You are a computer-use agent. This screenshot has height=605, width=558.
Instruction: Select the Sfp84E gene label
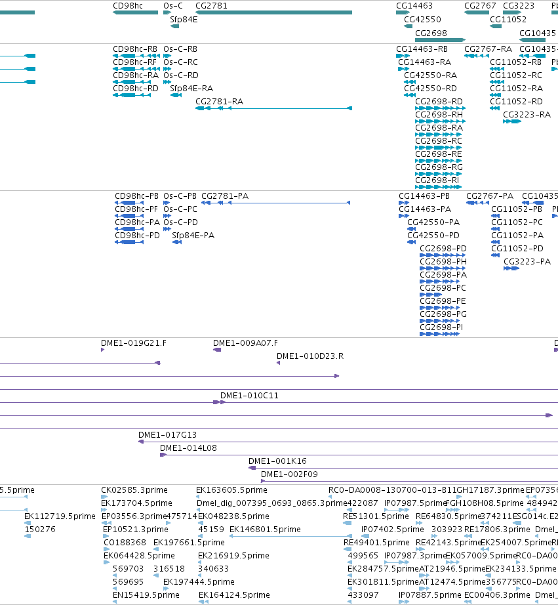coord(184,19)
